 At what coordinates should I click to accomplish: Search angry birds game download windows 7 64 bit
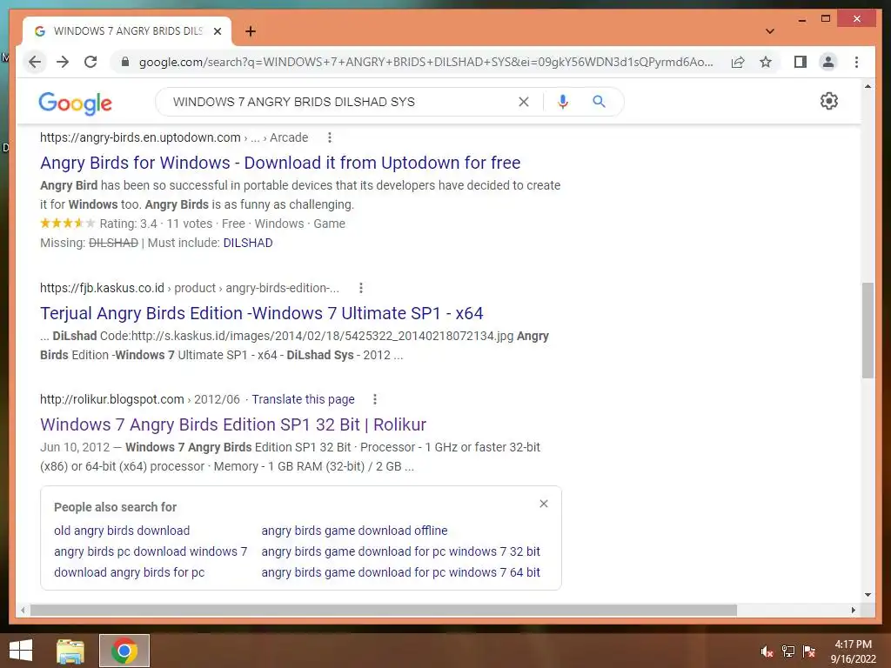pos(400,572)
